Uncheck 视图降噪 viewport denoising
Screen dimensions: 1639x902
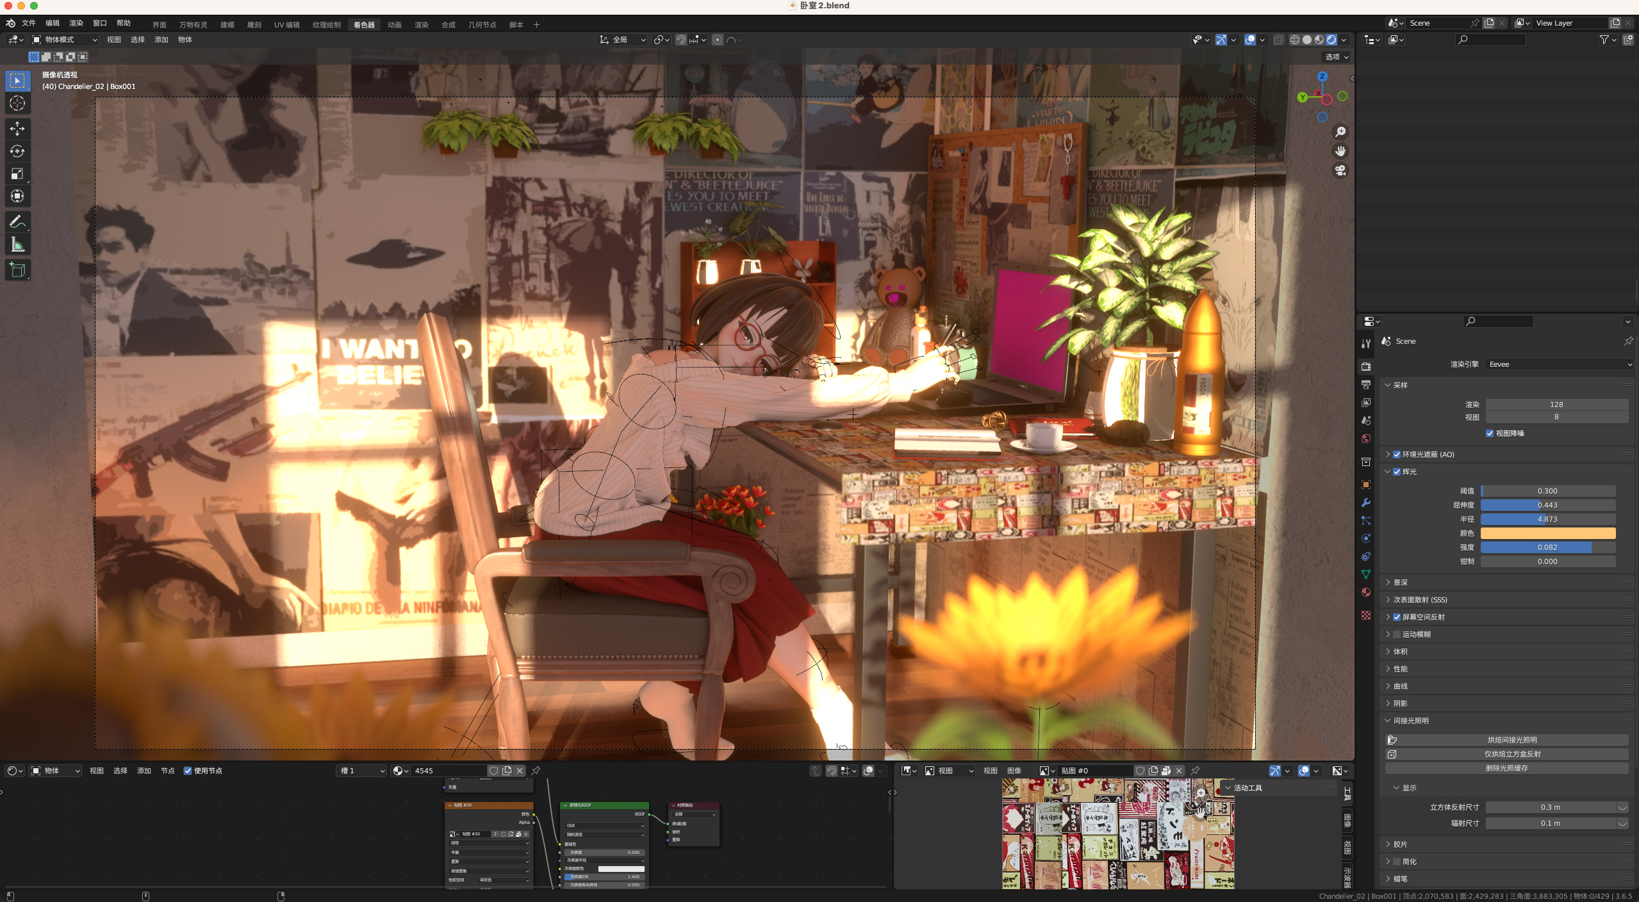click(1490, 433)
